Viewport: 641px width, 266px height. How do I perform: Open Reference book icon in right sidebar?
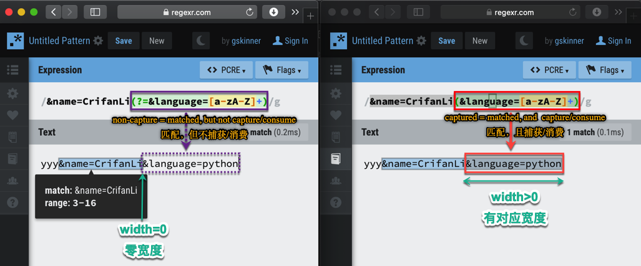[336, 159]
